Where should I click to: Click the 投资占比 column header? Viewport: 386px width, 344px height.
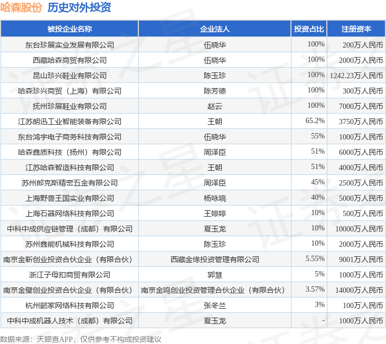[x=309, y=29]
